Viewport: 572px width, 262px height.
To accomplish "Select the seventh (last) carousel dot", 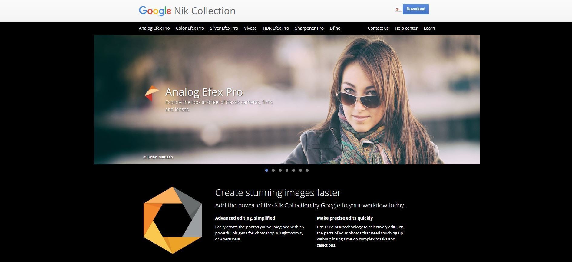I will (x=307, y=170).
